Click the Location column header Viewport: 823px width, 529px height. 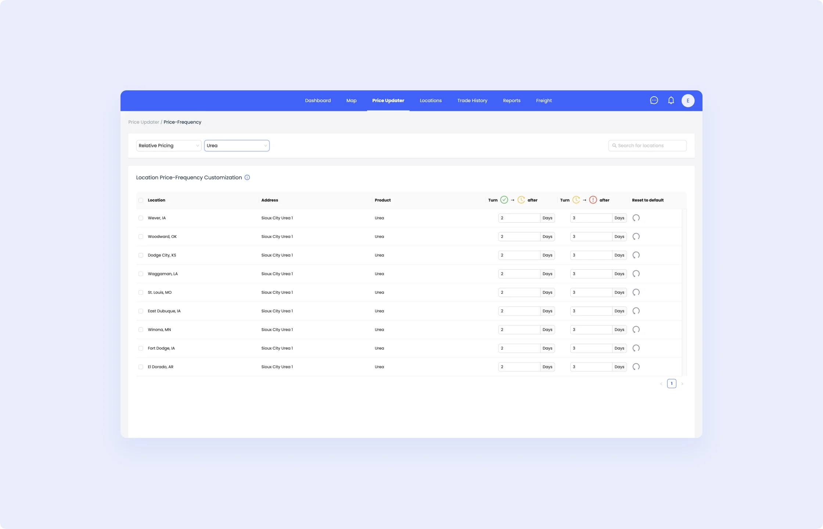(x=157, y=200)
